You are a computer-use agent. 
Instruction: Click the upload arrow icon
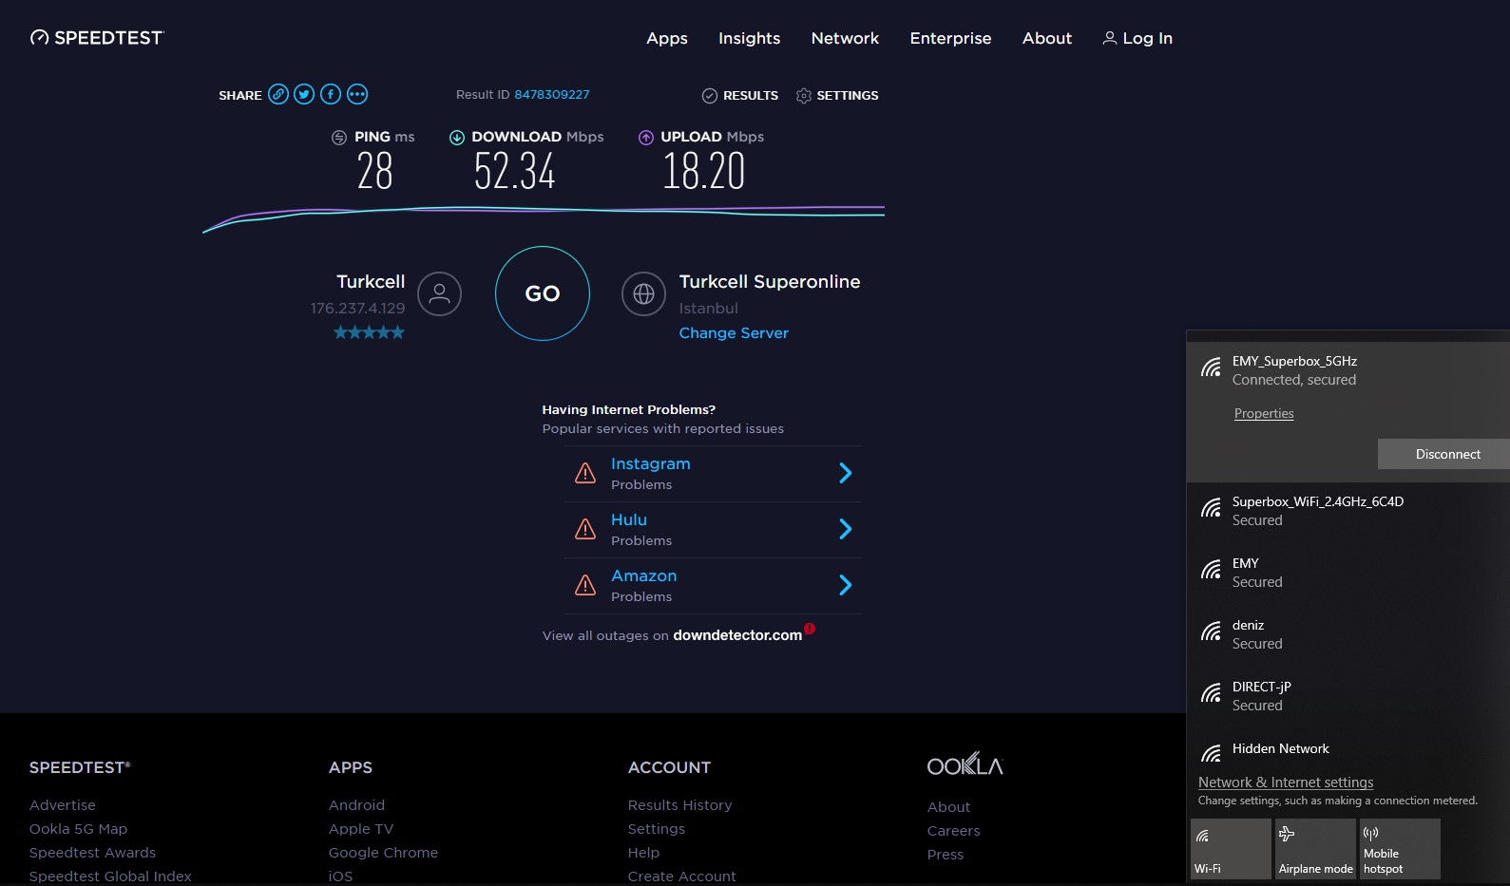[646, 138]
